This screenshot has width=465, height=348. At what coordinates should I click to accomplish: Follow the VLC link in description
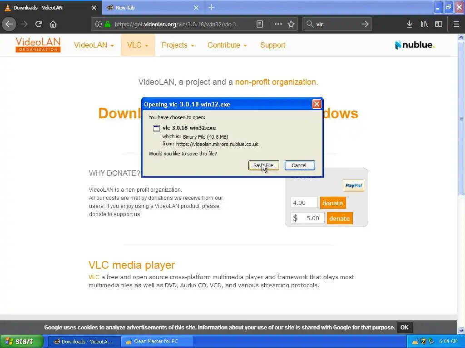click(x=94, y=277)
